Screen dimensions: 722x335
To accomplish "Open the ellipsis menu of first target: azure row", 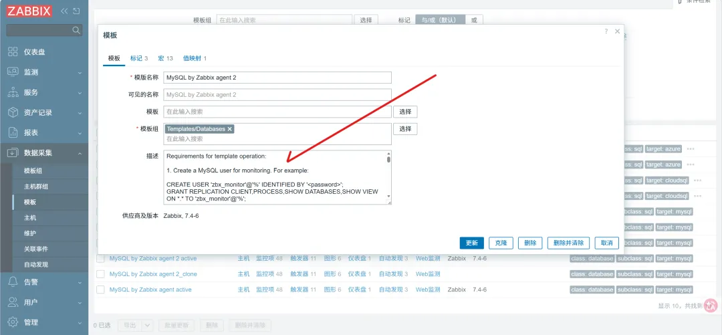I will [690, 149].
